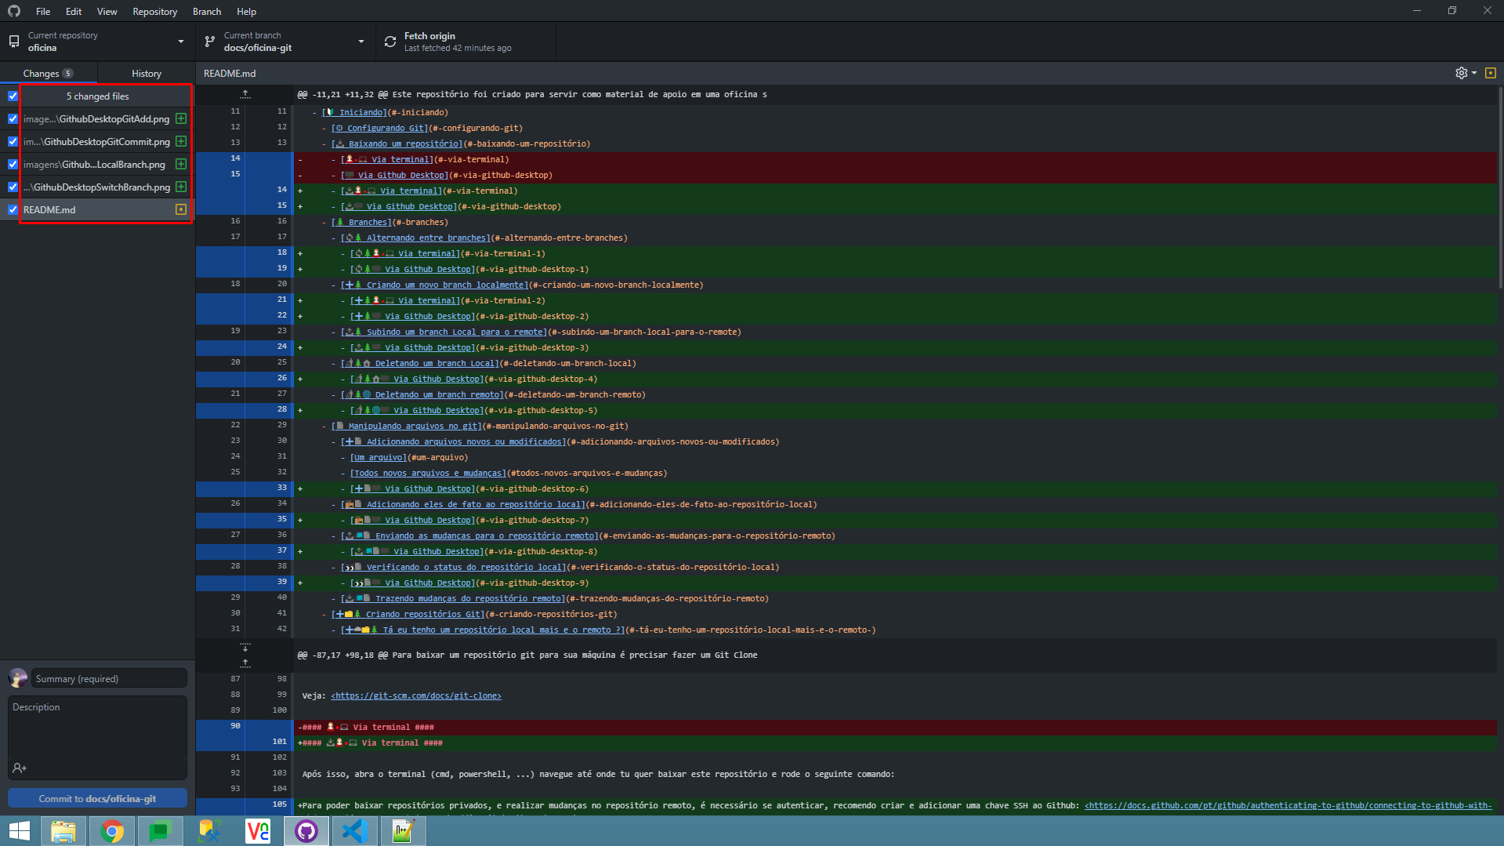The height and width of the screenshot is (846, 1504).
Task: Open Current branch dropdown
Action: point(285,42)
